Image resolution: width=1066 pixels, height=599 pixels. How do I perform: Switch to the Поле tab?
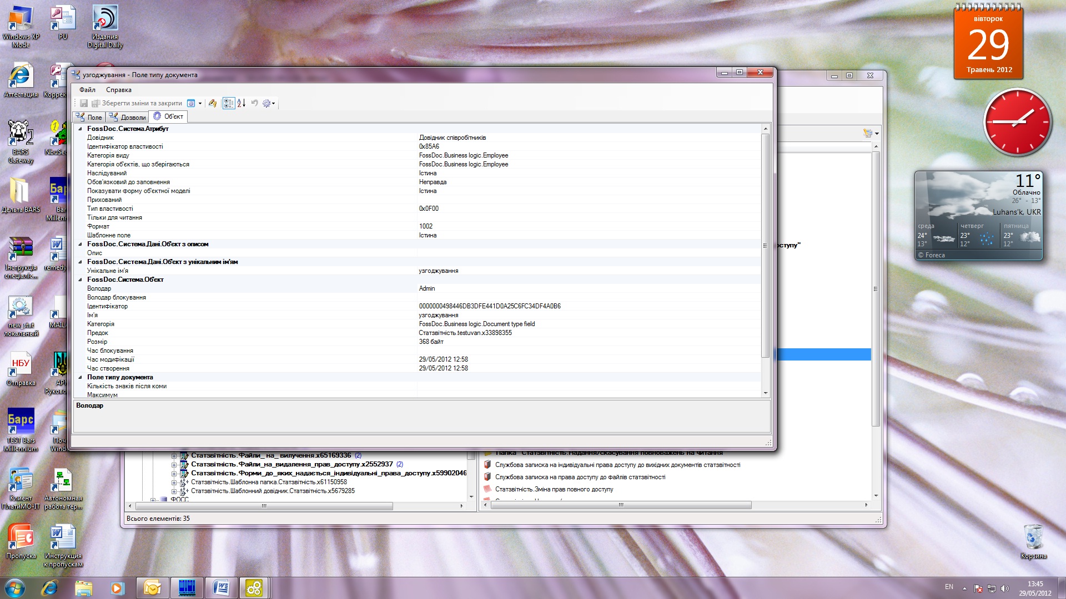click(x=89, y=117)
